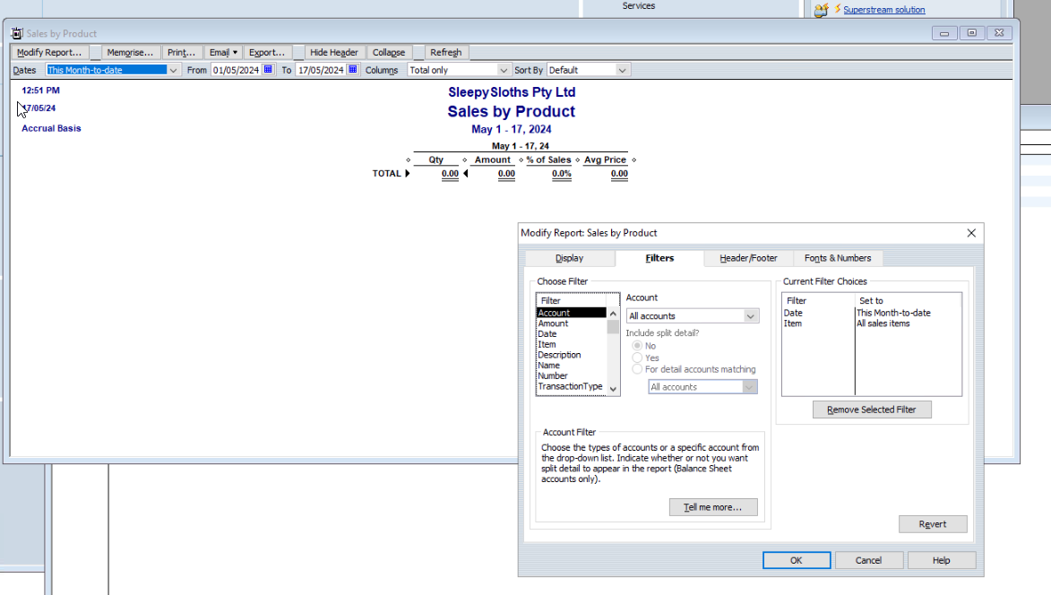
Task: Select the Date current filter row
Action: [872, 313]
